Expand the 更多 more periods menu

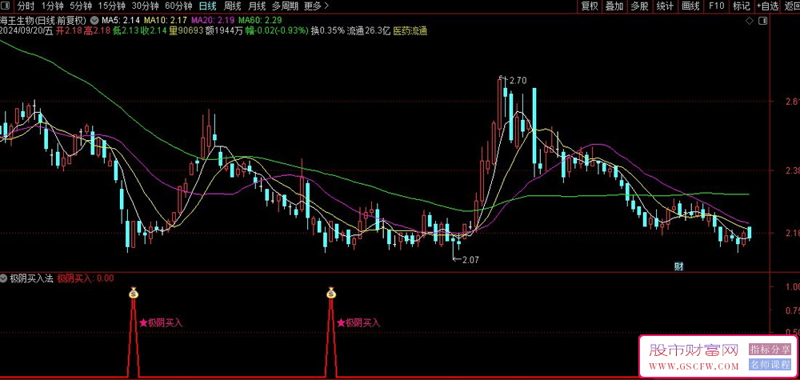click(316, 6)
